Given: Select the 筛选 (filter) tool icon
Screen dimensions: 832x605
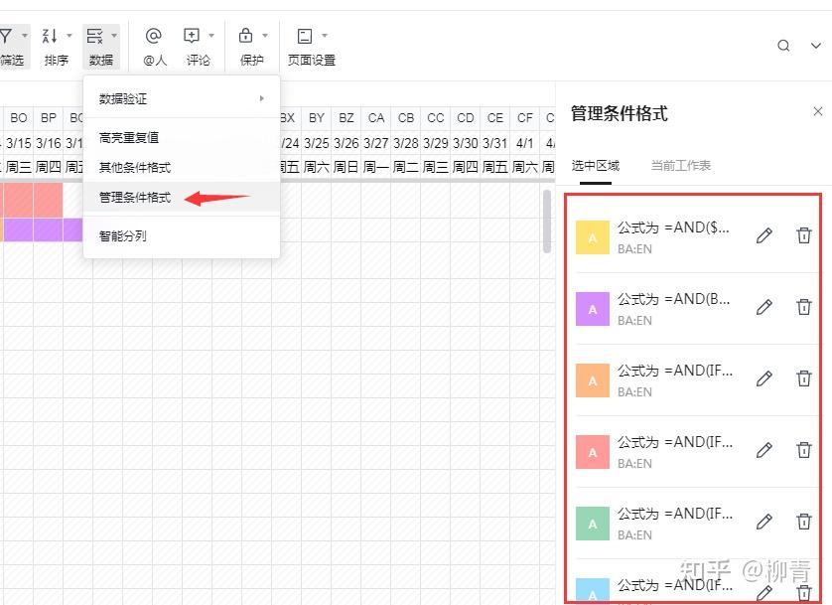Looking at the screenshot, I should pos(8,34).
